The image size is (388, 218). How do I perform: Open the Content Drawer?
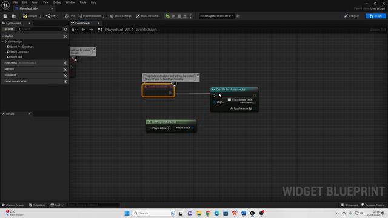13,205
